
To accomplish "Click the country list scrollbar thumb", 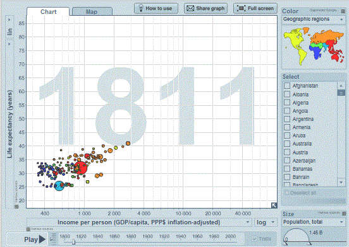I will pos(341,93).
